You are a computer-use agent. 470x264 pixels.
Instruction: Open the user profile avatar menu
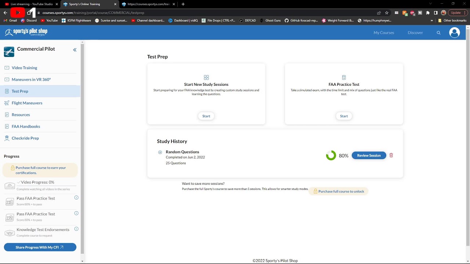coord(455,33)
